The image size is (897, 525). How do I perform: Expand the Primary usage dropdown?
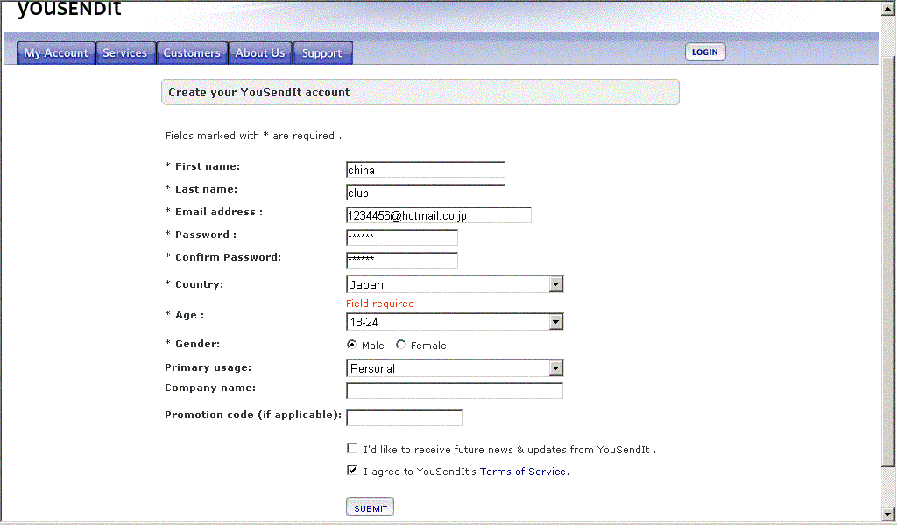point(555,368)
